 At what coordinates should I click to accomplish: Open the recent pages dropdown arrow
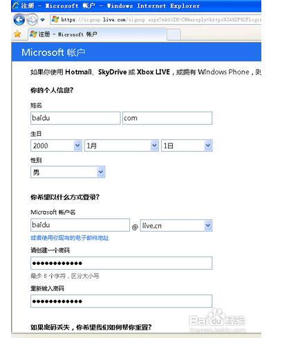pyautogui.click(x=42, y=20)
